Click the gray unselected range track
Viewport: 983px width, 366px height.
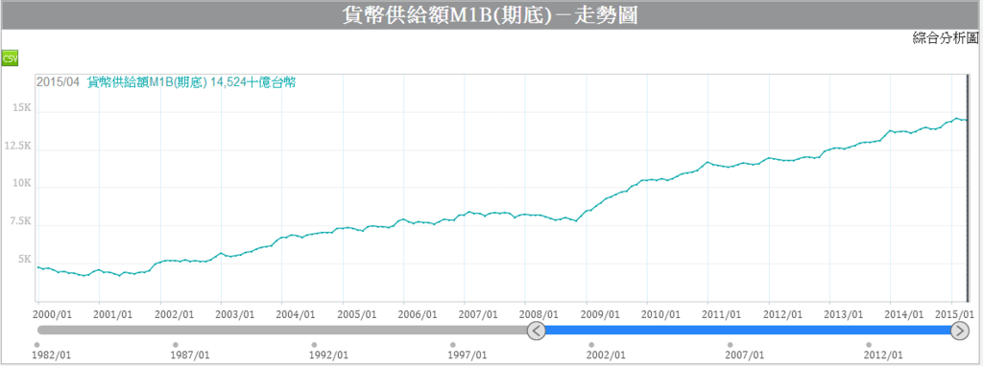coord(281,331)
